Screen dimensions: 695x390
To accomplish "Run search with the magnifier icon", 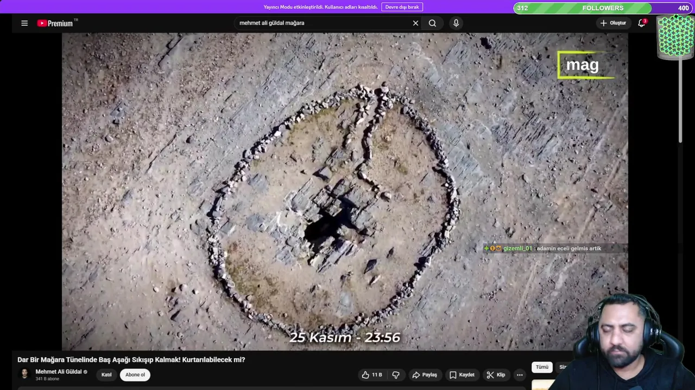I will click(x=432, y=23).
